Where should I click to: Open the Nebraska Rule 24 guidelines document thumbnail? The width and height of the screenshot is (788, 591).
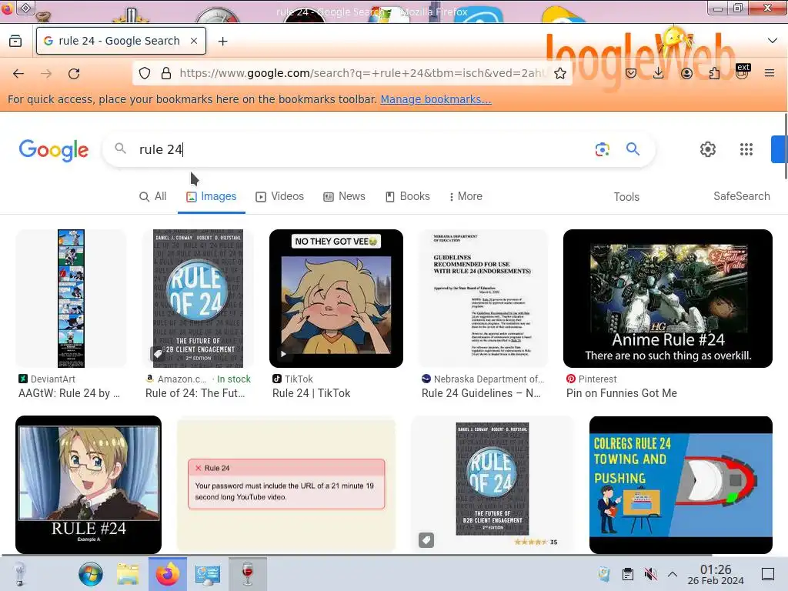(x=483, y=299)
